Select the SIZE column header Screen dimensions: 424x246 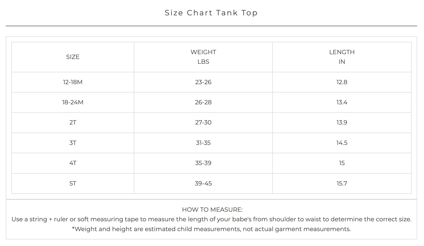point(73,57)
